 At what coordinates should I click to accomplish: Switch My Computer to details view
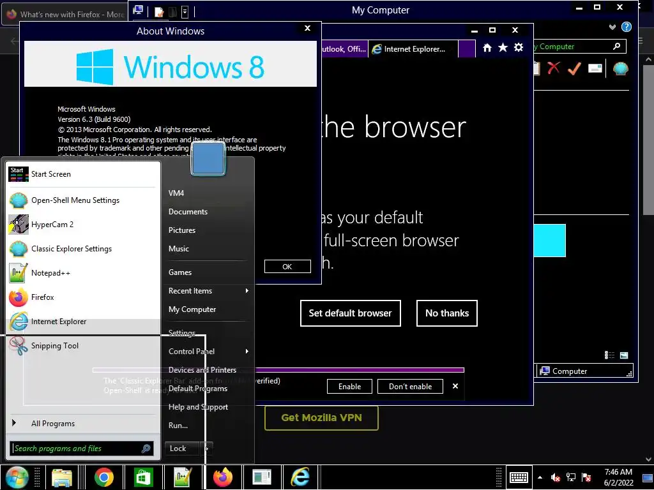tap(609, 355)
